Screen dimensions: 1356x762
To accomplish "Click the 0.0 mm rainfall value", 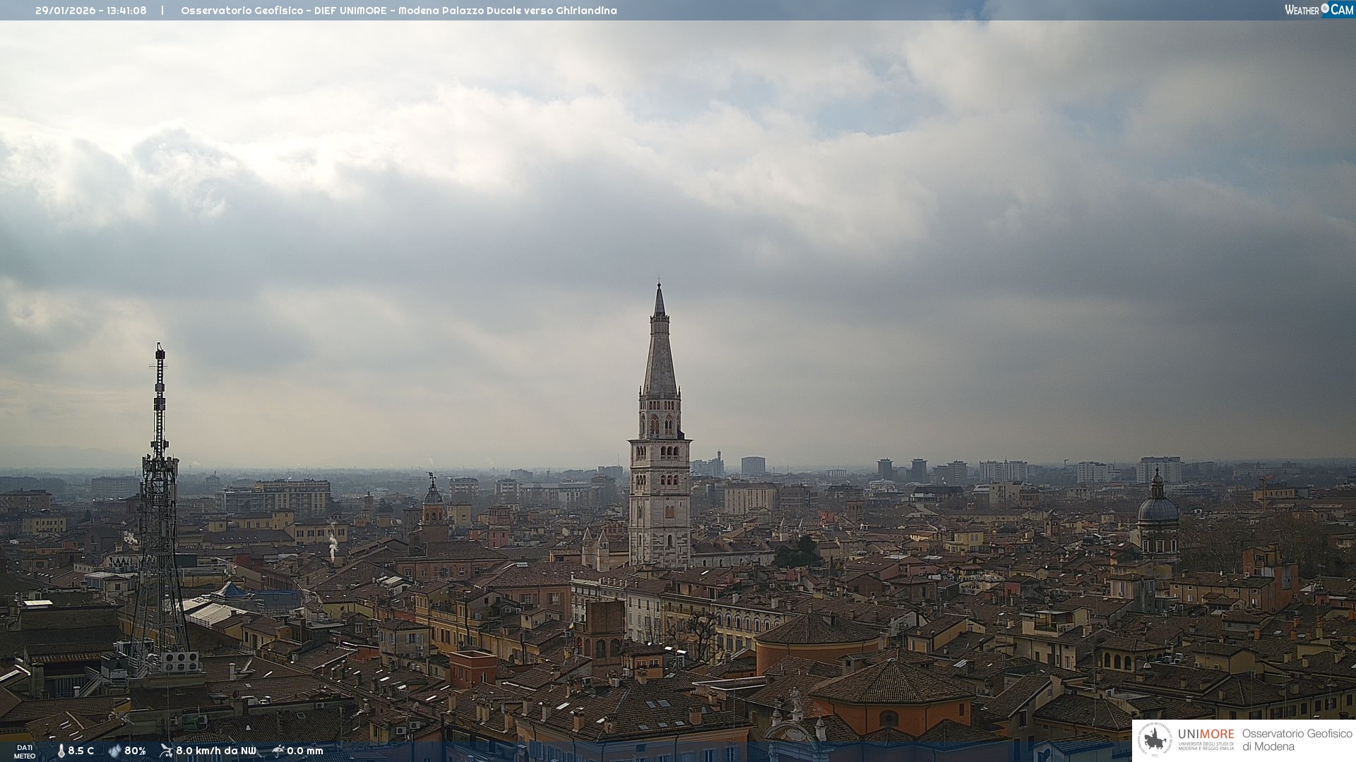I will coord(305,751).
